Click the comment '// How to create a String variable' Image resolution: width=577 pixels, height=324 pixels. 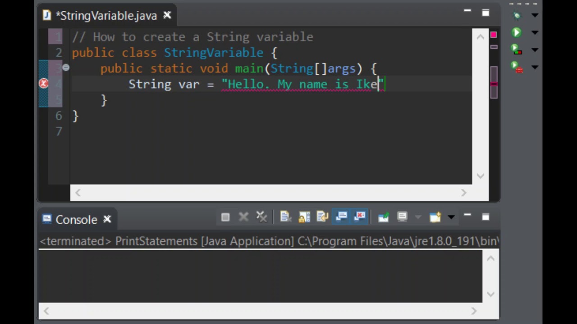pyautogui.click(x=192, y=37)
